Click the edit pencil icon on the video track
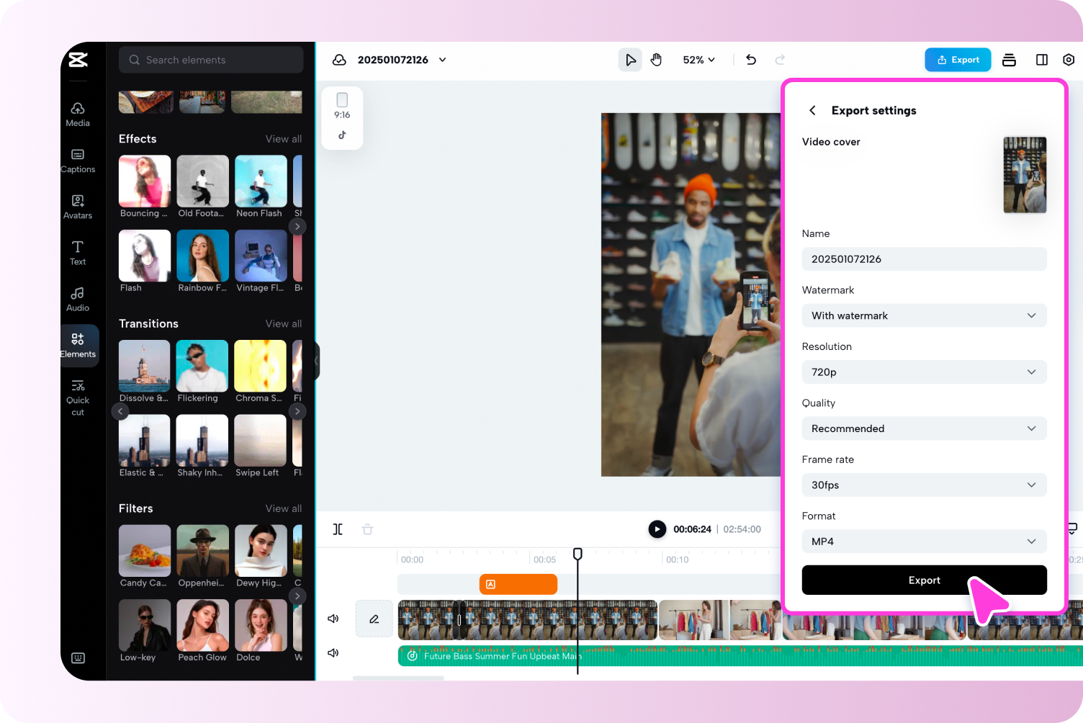The width and height of the screenshot is (1083, 723). coord(374,618)
